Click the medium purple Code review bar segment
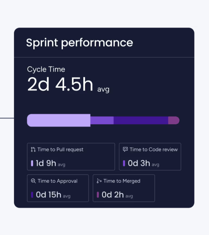This screenshot has height=235, width=209. pos(102,120)
